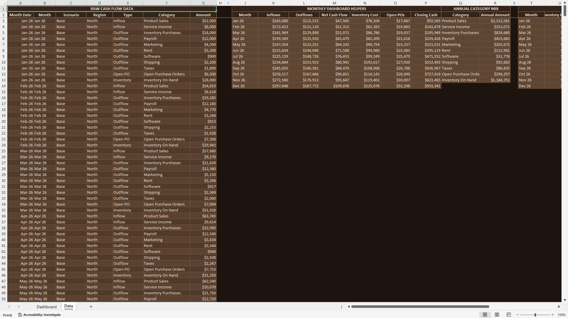Select all cells corner button
The height and width of the screenshot is (318, 568).
pos(4,3)
